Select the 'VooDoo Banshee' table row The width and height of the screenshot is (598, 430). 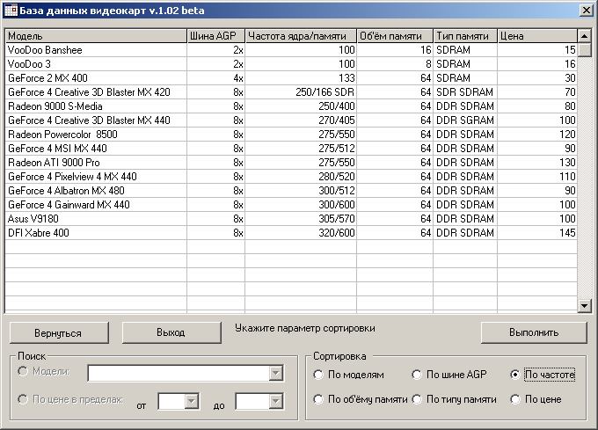click(x=95, y=50)
